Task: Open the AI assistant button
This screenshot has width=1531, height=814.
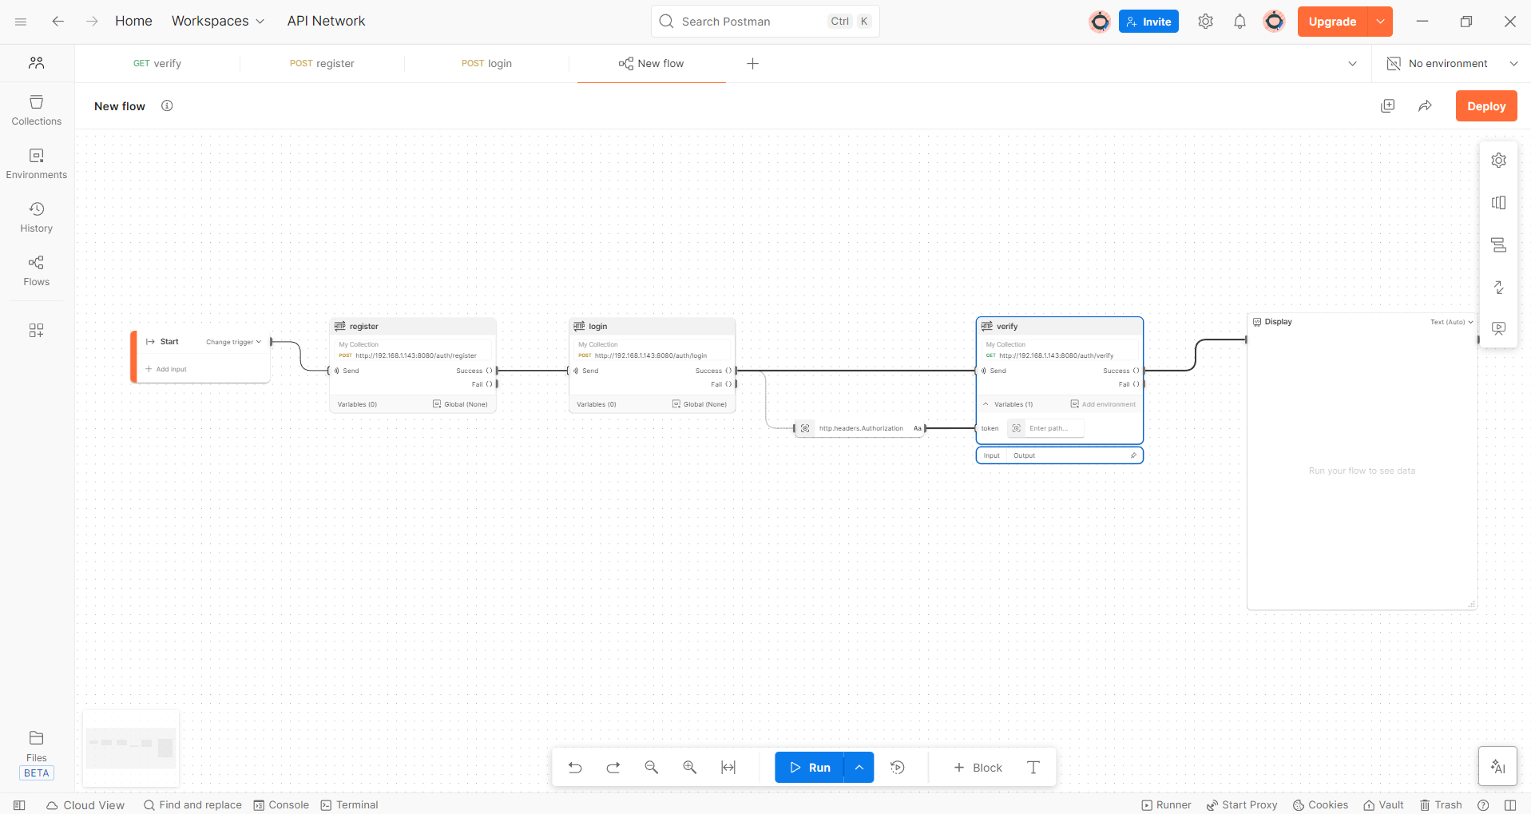Action: tap(1497, 767)
